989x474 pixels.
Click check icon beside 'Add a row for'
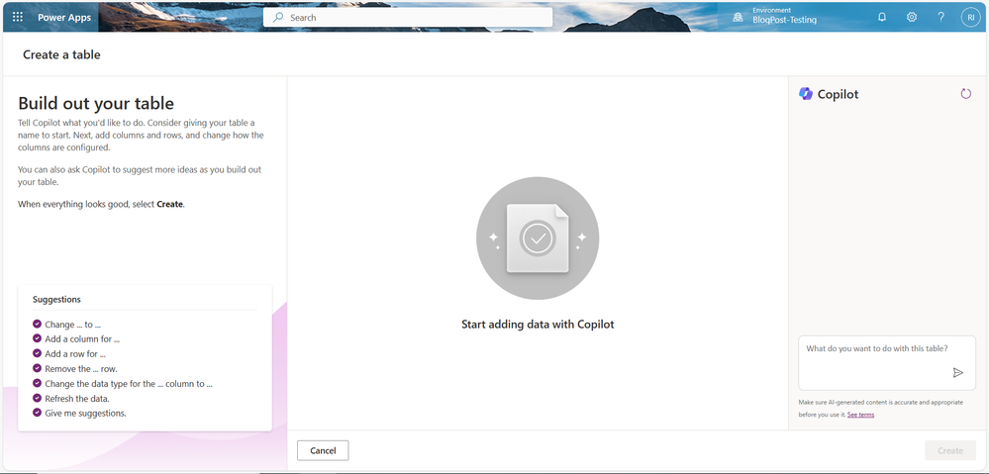tap(38, 353)
